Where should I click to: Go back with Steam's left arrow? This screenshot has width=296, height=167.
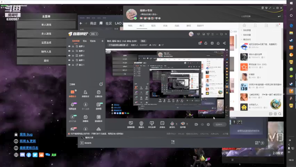pyautogui.click(x=81, y=23)
